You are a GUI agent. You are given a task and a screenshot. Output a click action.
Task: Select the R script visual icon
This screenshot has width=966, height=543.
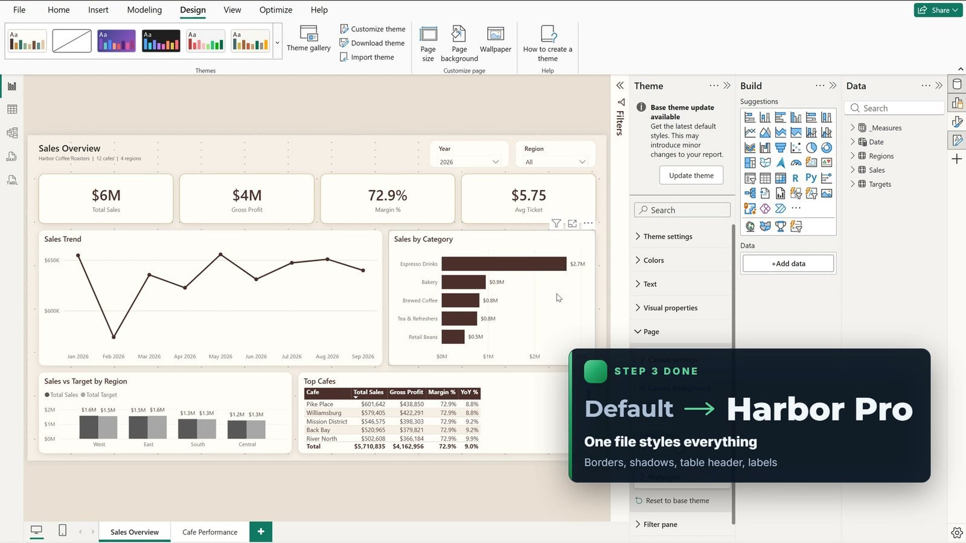(796, 178)
